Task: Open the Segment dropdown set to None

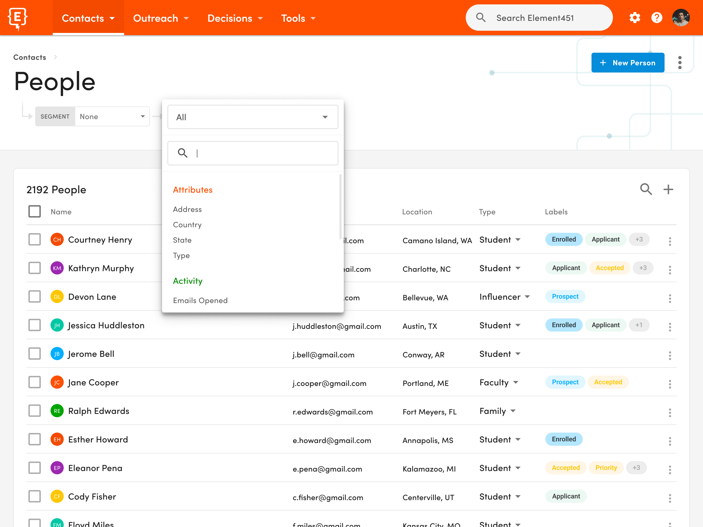Action: coord(112,116)
